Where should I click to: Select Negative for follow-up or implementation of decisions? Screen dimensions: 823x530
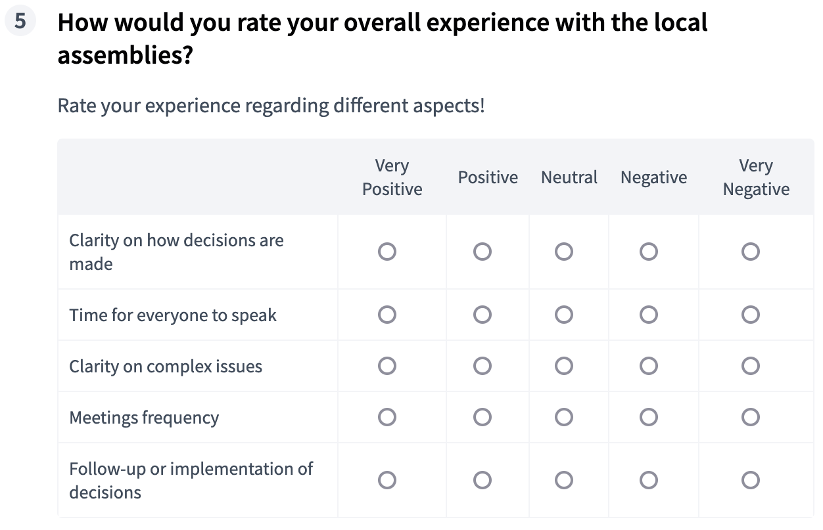point(649,480)
